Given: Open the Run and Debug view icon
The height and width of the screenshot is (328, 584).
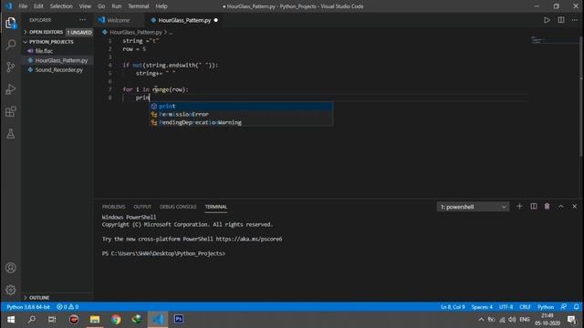Looking at the screenshot, I should tap(10, 89).
